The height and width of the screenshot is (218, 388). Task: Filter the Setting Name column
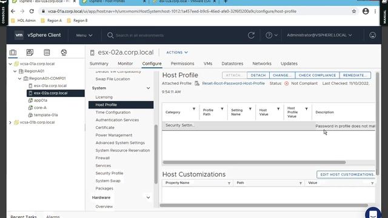(250, 109)
